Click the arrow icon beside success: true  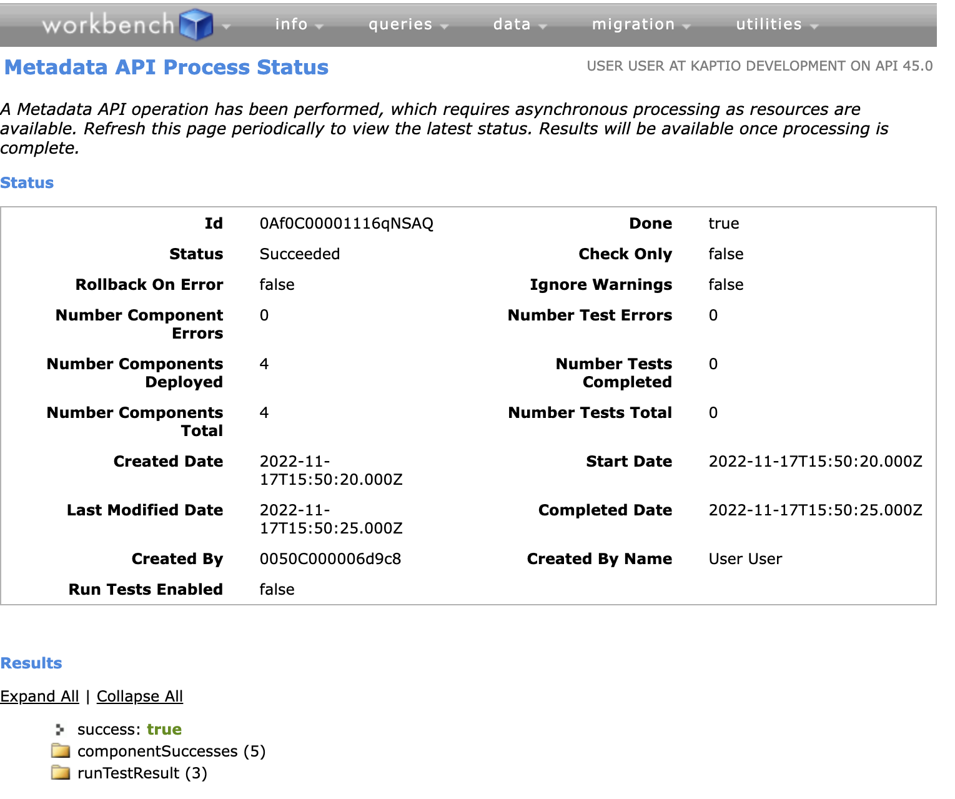[59, 729]
